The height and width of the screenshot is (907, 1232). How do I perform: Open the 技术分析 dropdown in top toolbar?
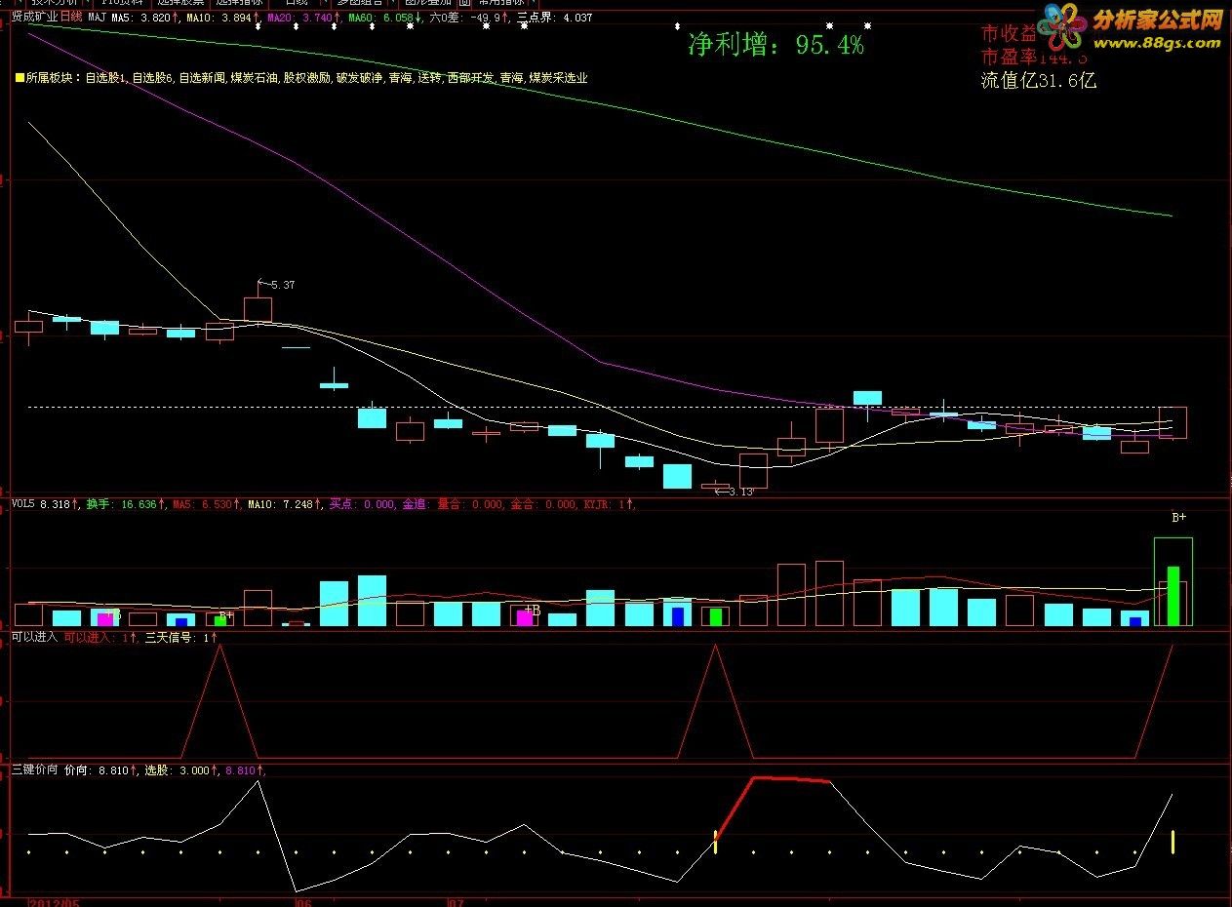tap(60, 3)
